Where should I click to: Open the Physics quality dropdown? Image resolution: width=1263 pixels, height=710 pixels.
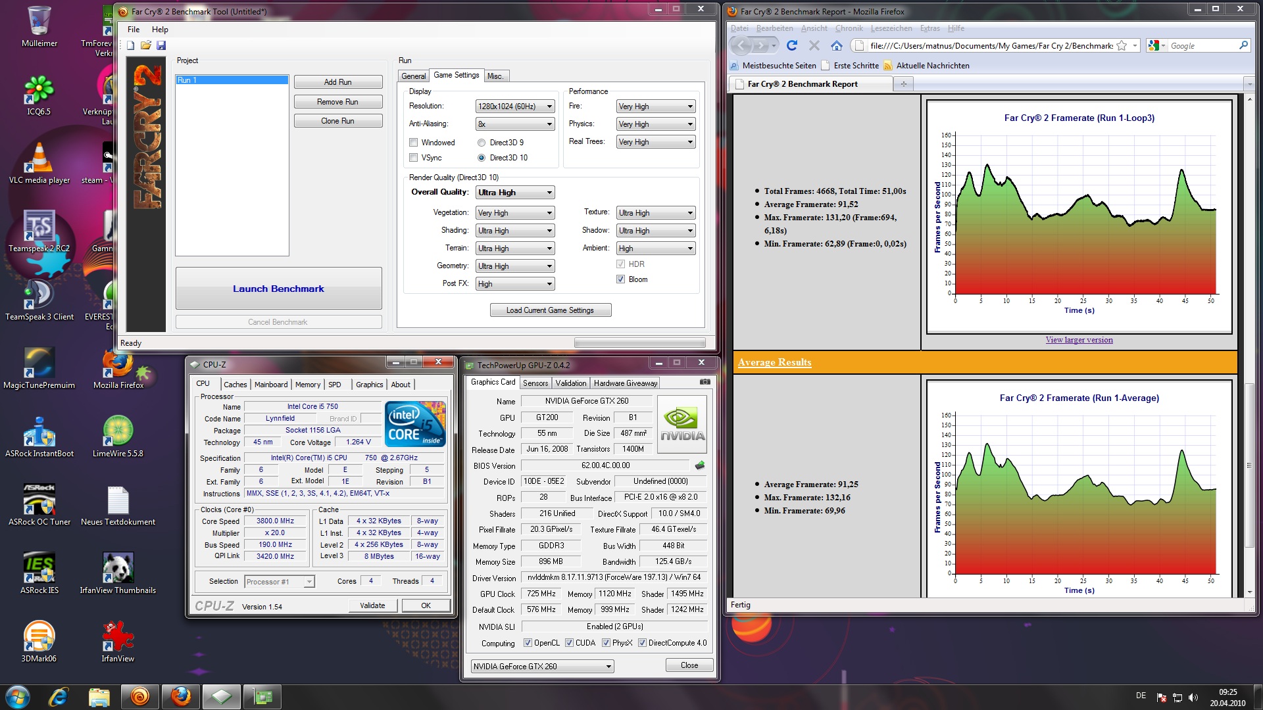tap(656, 124)
